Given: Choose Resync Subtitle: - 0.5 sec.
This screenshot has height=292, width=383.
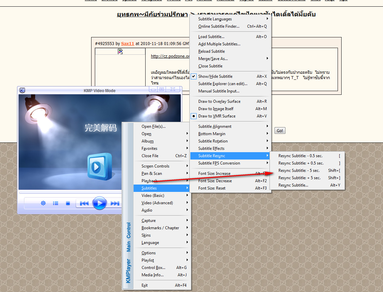Looking at the screenshot, I should point(307,156).
